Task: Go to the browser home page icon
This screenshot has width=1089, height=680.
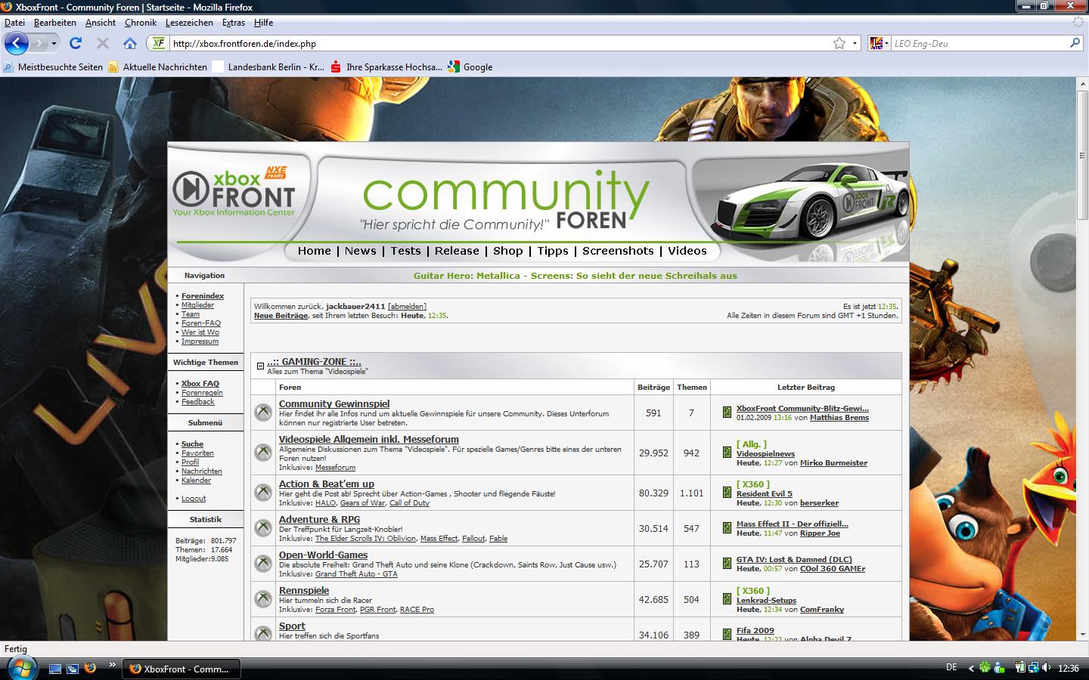Action: pos(130,43)
